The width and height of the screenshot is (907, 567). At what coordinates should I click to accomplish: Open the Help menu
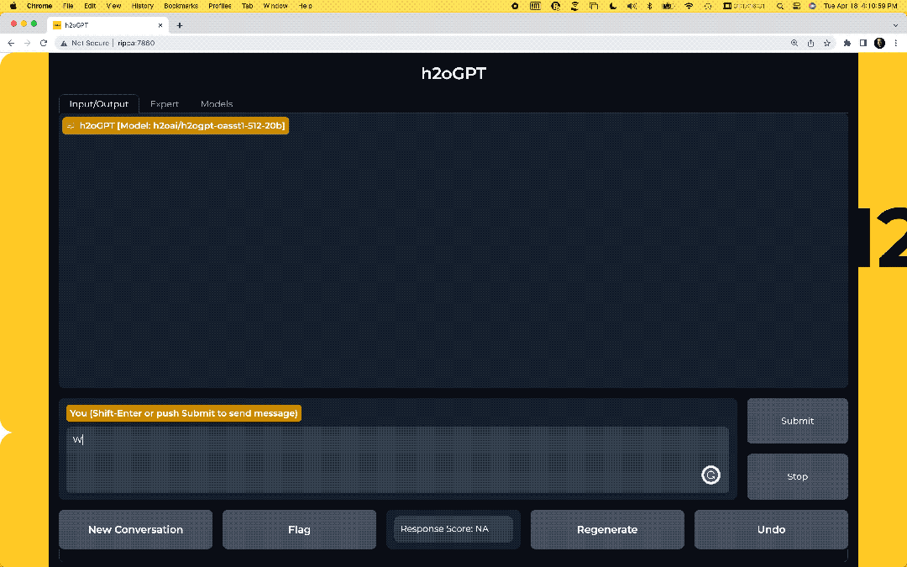tap(306, 6)
